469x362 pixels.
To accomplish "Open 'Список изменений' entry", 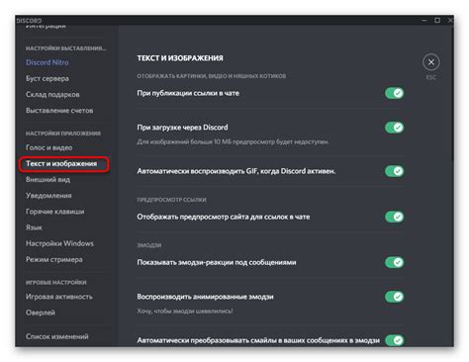I will pos(57,336).
